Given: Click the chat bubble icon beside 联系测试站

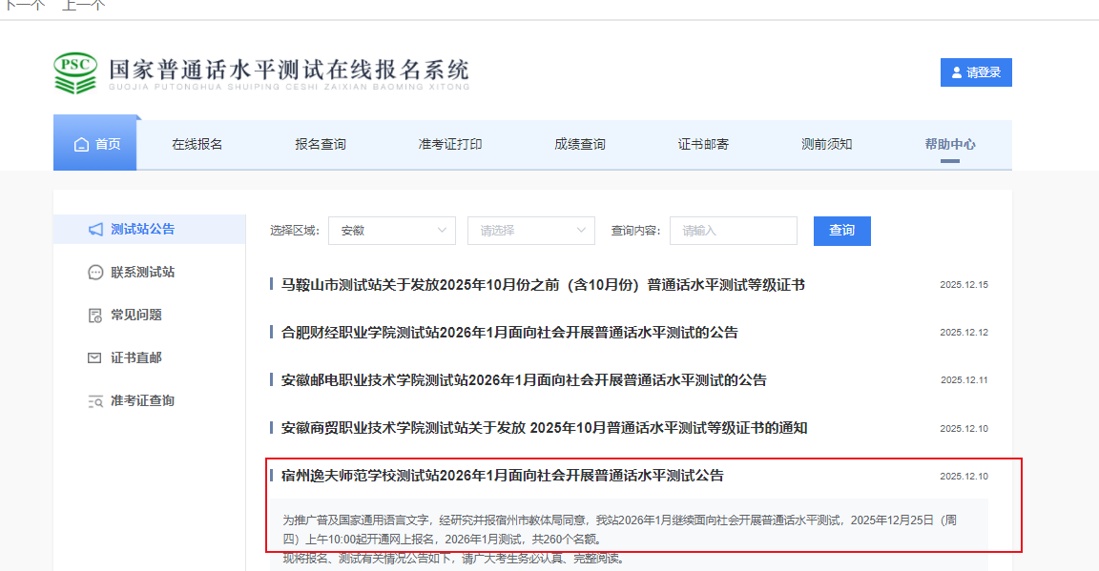Looking at the screenshot, I should [95, 273].
